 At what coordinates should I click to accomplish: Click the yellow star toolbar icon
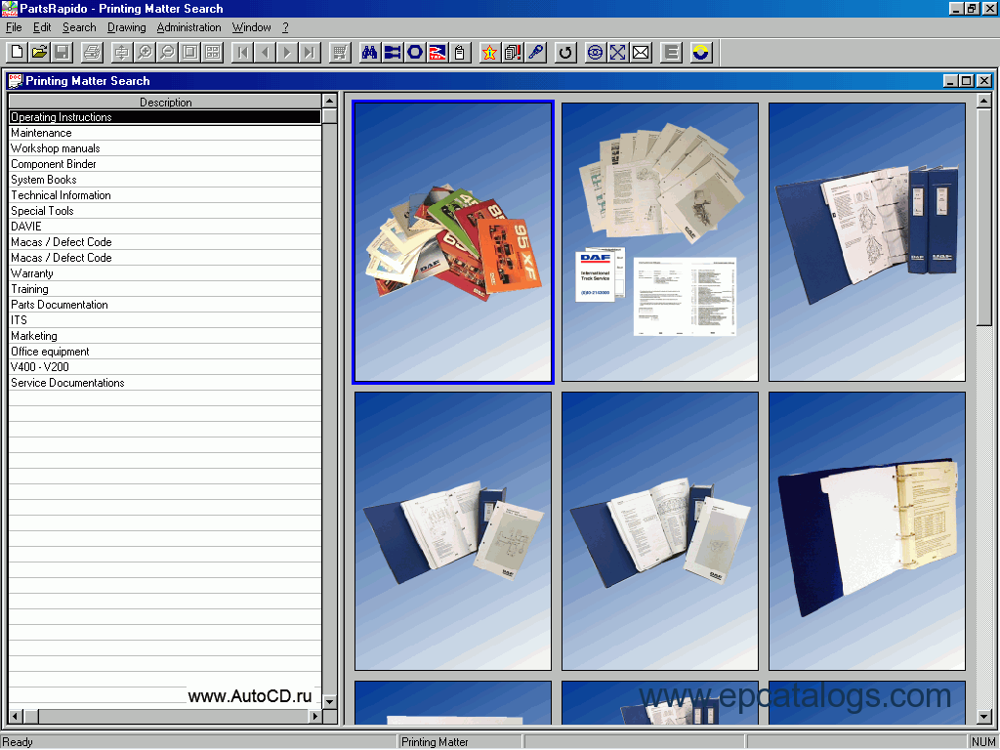coord(490,53)
